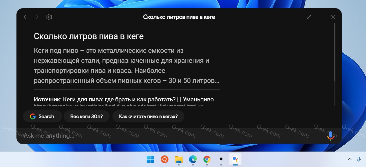Click the taskbar microphone icon
The image size is (366, 167).
[x=359, y=159]
